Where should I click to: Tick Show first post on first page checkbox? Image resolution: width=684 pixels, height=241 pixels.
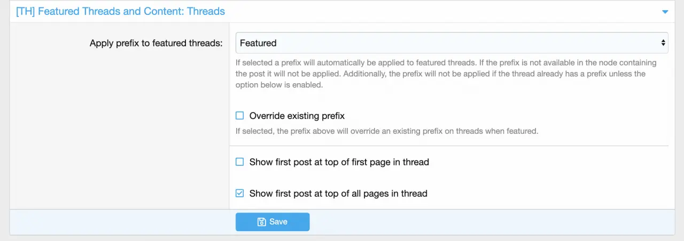pos(240,162)
